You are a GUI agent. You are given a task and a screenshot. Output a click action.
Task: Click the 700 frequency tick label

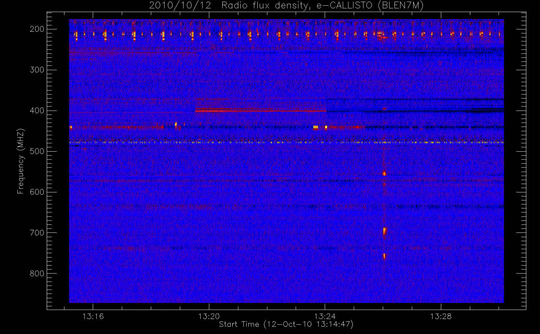tap(37, 233)
